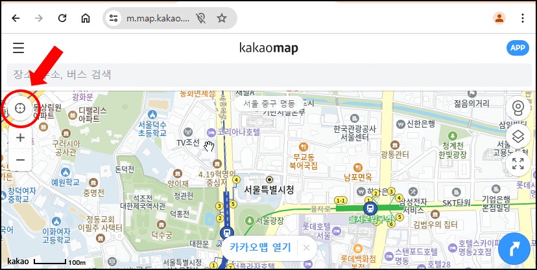Click the 서울 중구 명동 location label
The width and height of the screenshot is (537, 270).
coord(269,102)
